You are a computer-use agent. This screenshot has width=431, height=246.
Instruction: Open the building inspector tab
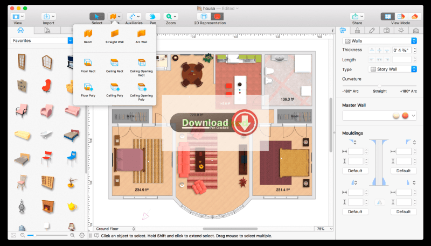pyautogui.click(x=415, y=30)
